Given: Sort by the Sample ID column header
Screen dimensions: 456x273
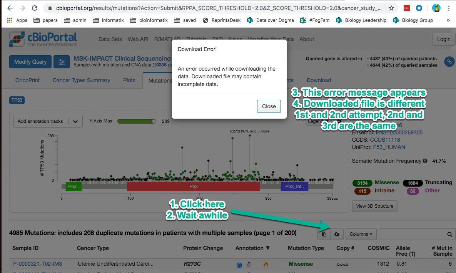Looking at the screenshot, I should (25, 248).
